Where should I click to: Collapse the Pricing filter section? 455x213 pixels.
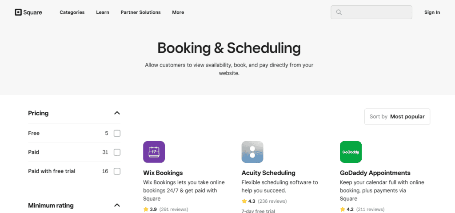click(117, 113)
